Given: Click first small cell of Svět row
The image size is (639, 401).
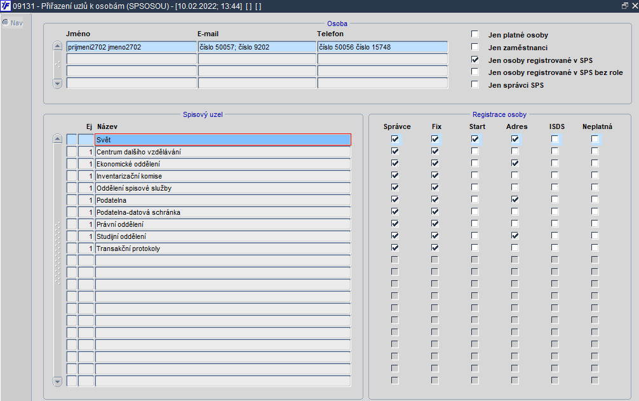Looking at the screenshot, I should [x=72, y=139].
